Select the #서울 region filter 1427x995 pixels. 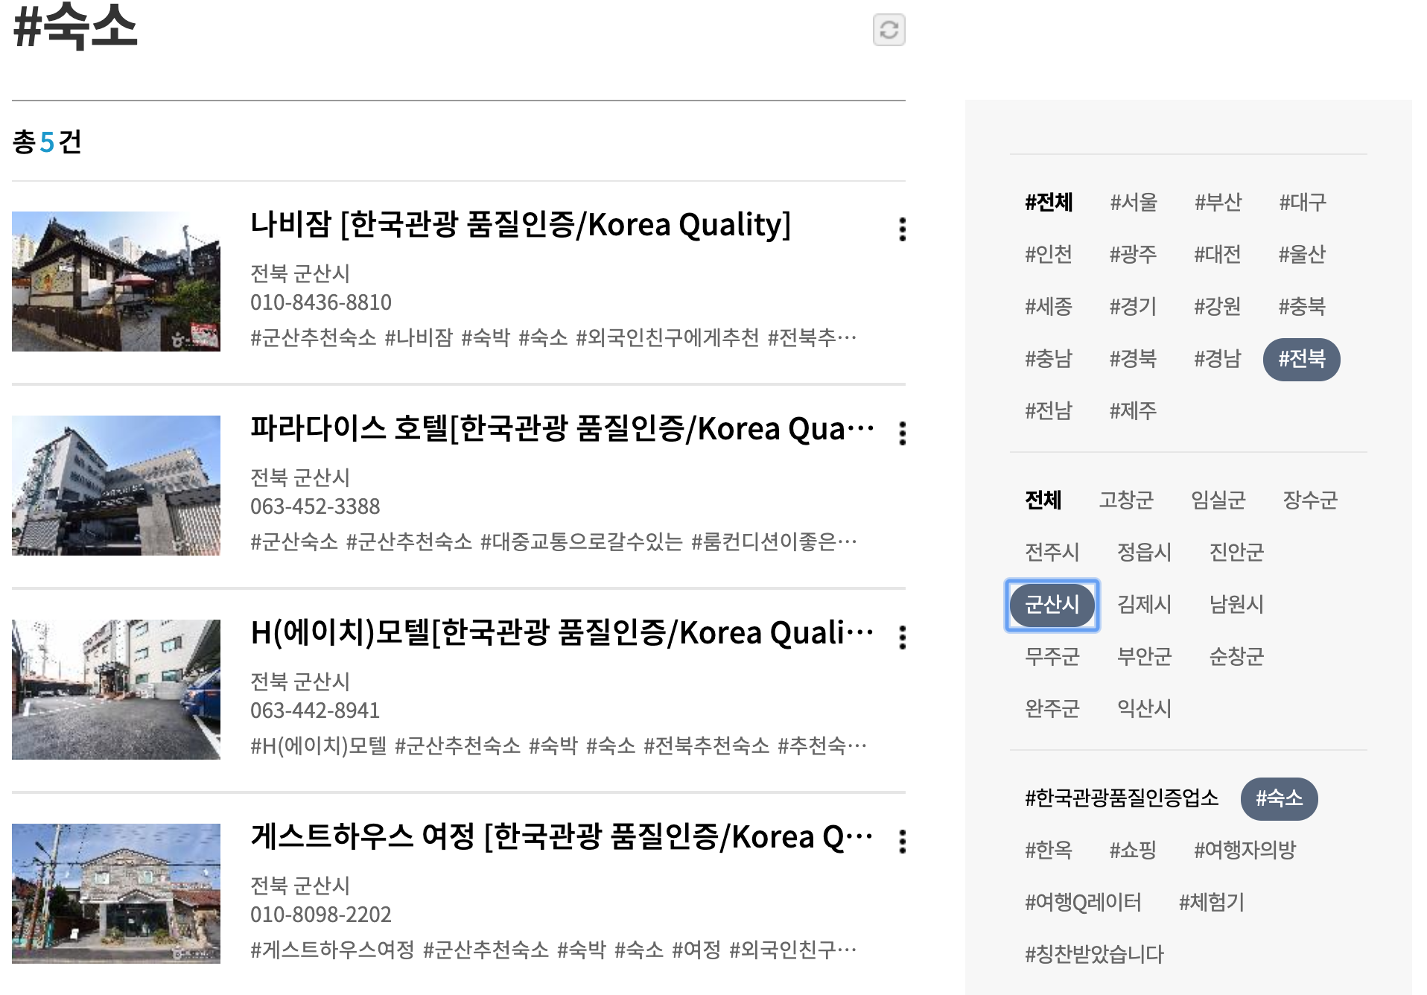[x=1133, y=203]
